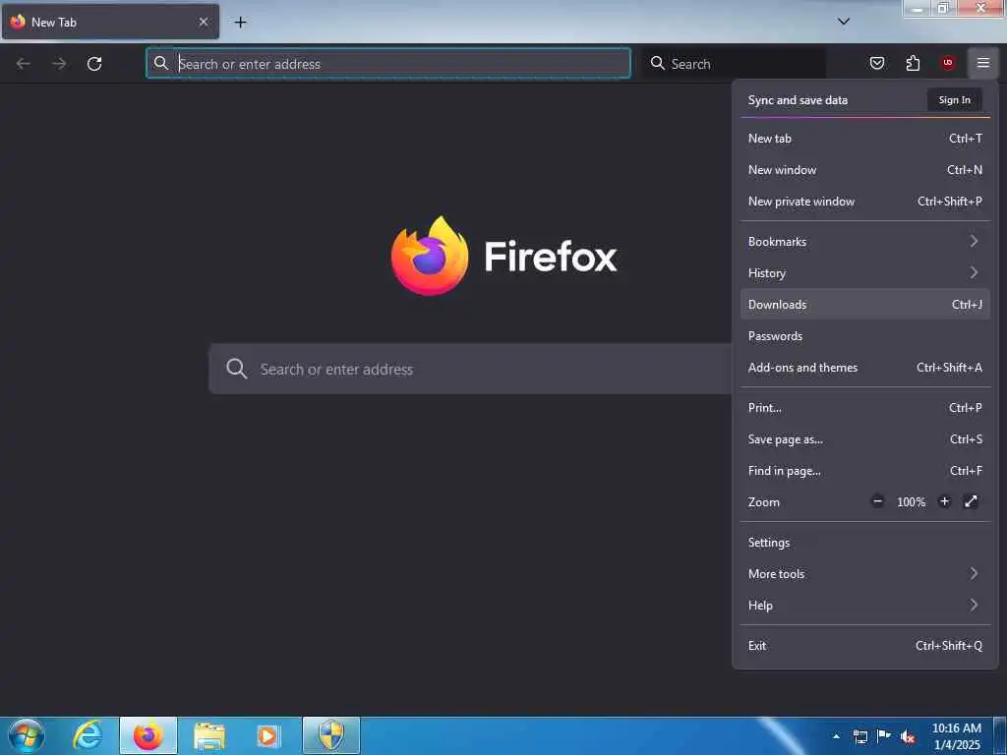Click the Save to Pocket icon
Image resolution: width=1007 pixels, height=755 pixels.
(x=876, y=63)
